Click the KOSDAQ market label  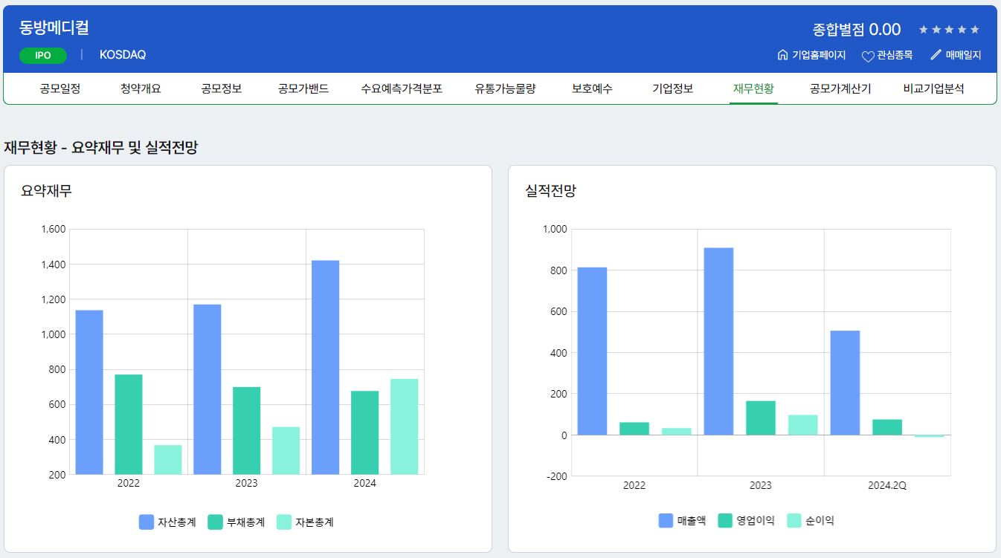point(123,55)
